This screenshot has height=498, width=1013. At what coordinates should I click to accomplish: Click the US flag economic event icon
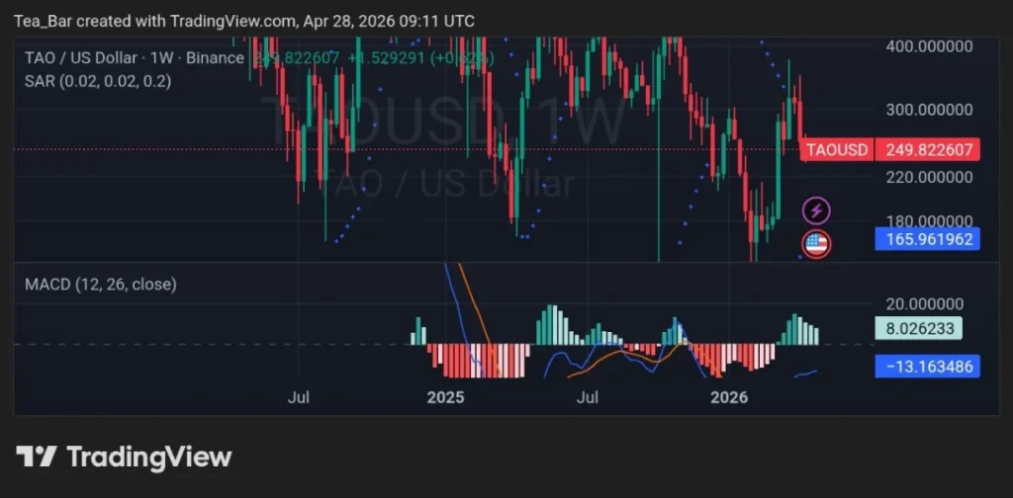click(816, 243)
